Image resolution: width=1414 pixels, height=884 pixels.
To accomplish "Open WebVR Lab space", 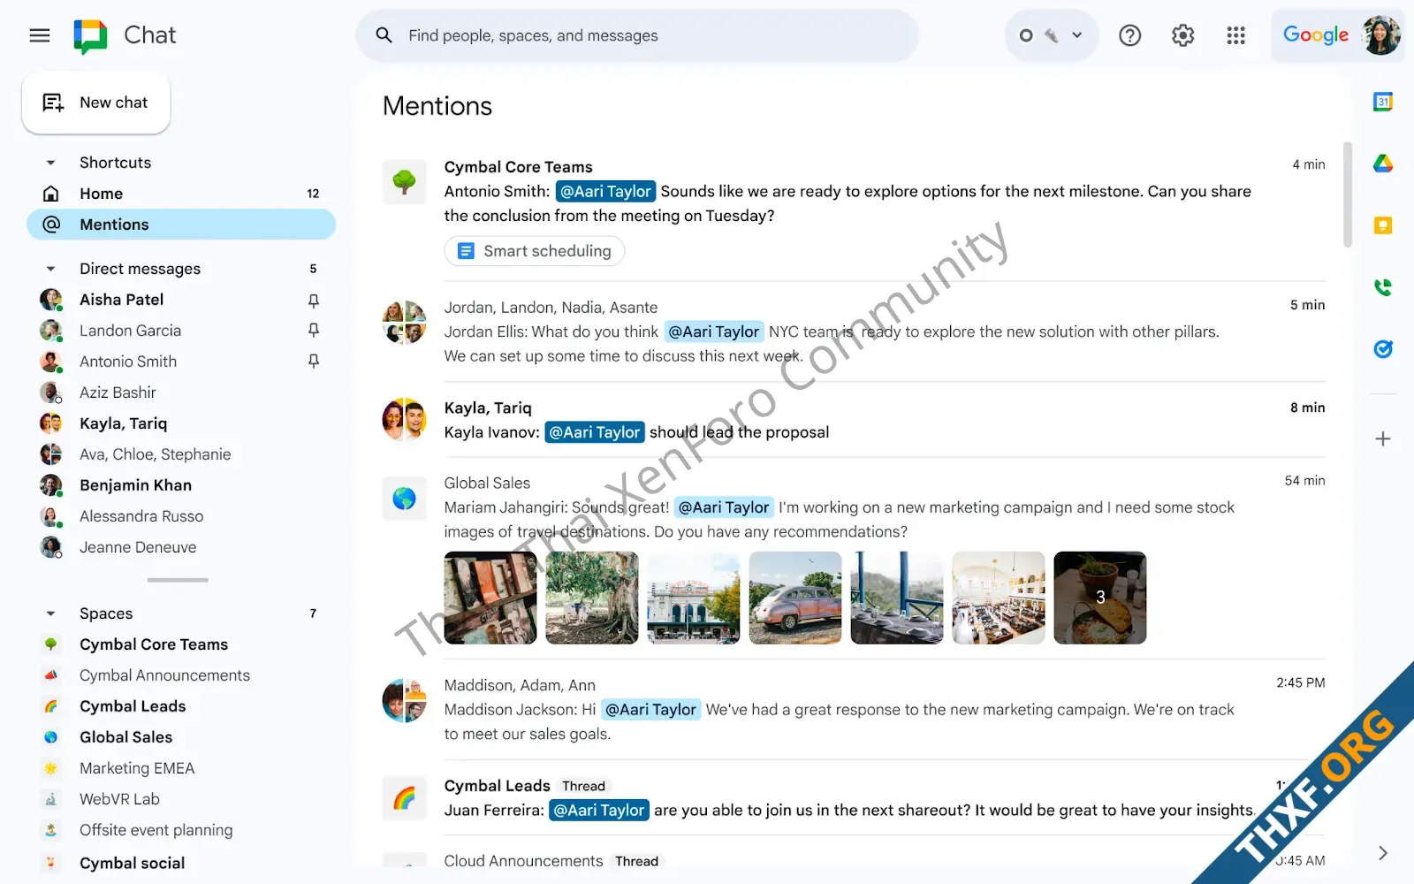I will (181, 799).
